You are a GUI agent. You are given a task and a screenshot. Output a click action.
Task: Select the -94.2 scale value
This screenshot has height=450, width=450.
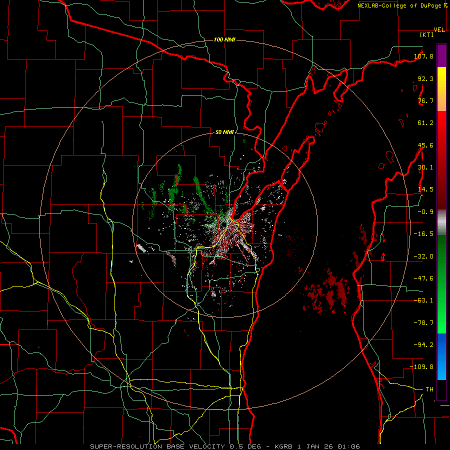click(423, 344)
